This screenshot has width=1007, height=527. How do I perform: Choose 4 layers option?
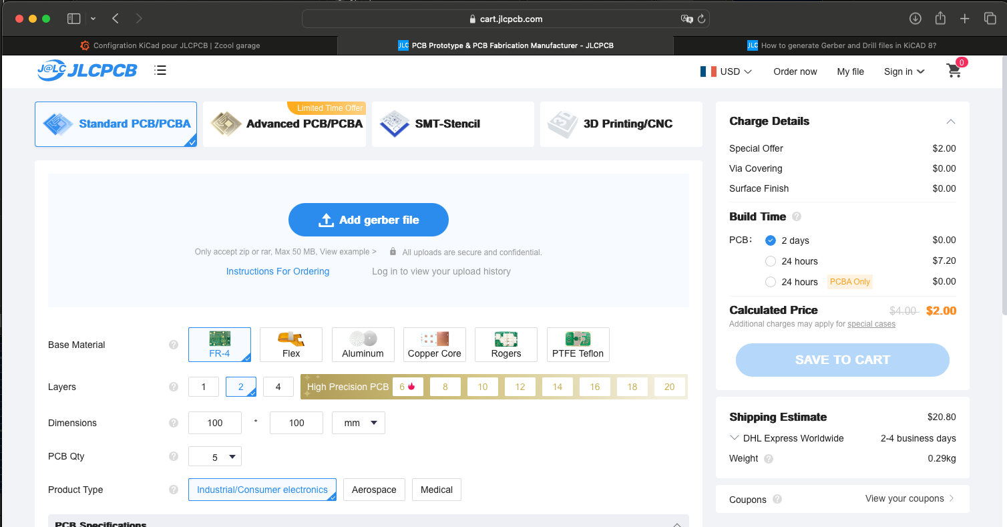tap(278, 387)
